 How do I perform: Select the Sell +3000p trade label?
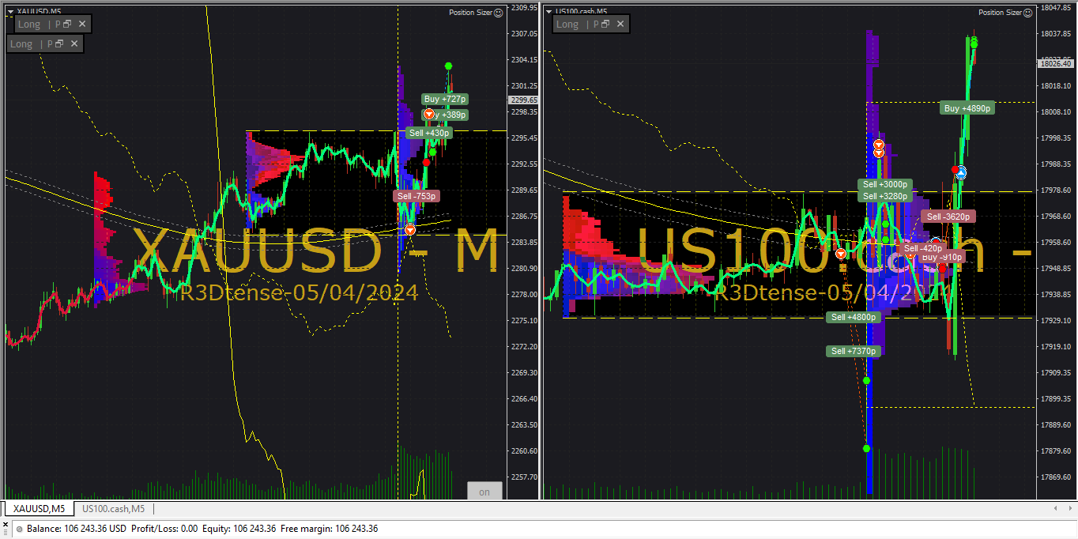(885, 184)
